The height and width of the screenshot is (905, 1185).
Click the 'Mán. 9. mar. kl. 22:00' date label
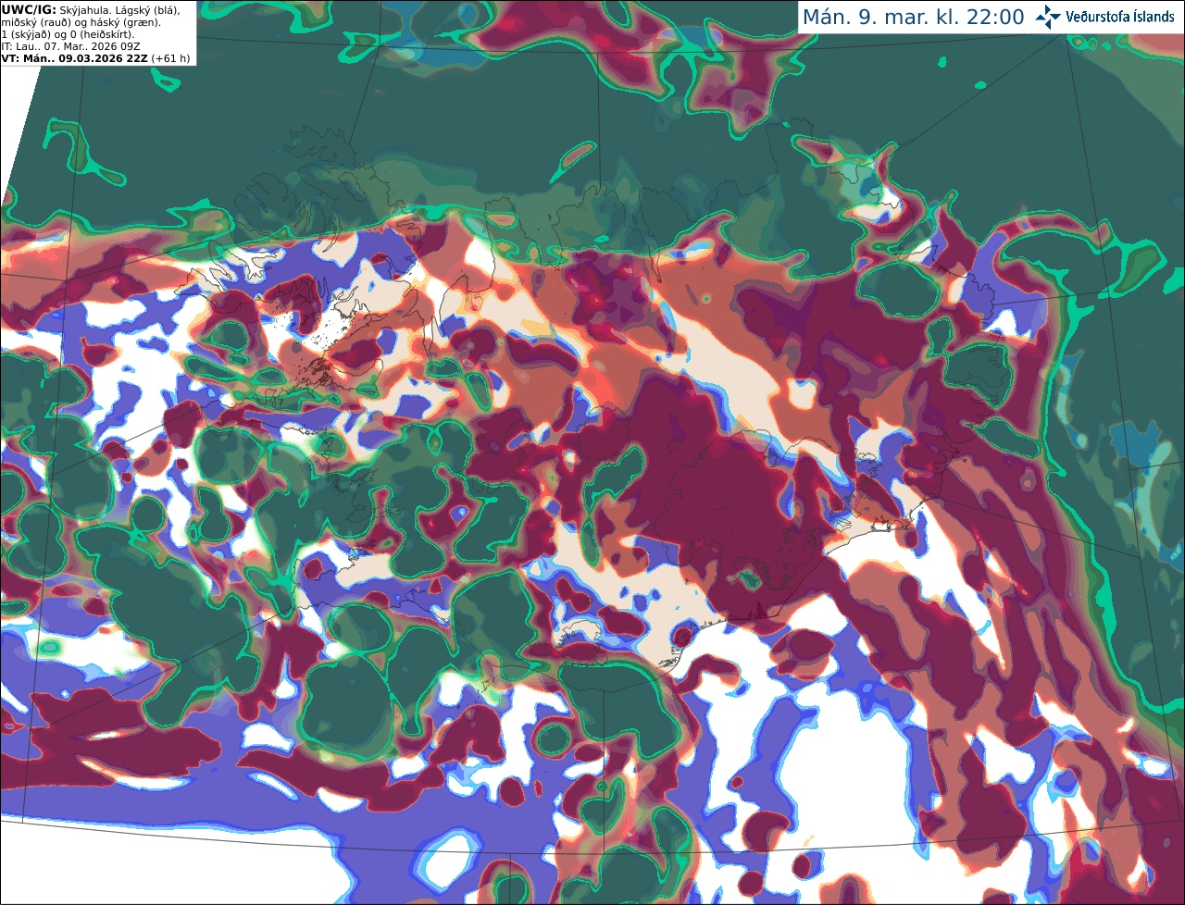tap(913, 18)
